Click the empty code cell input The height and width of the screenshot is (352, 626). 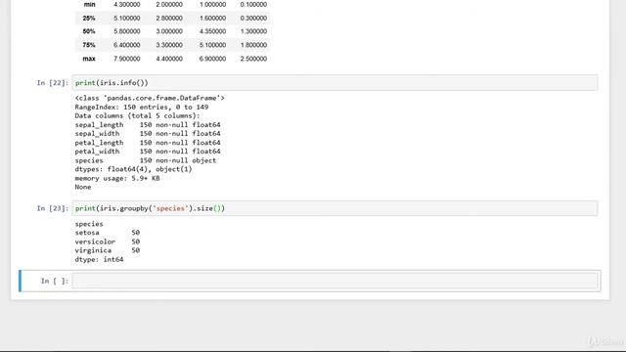335,281
